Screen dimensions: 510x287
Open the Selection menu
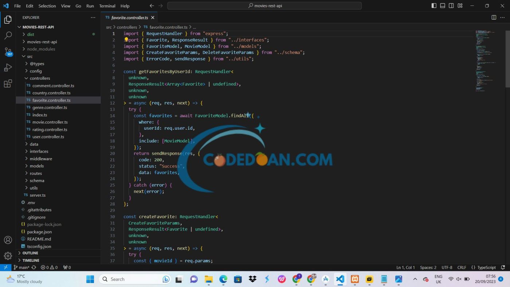coord(47,6)
